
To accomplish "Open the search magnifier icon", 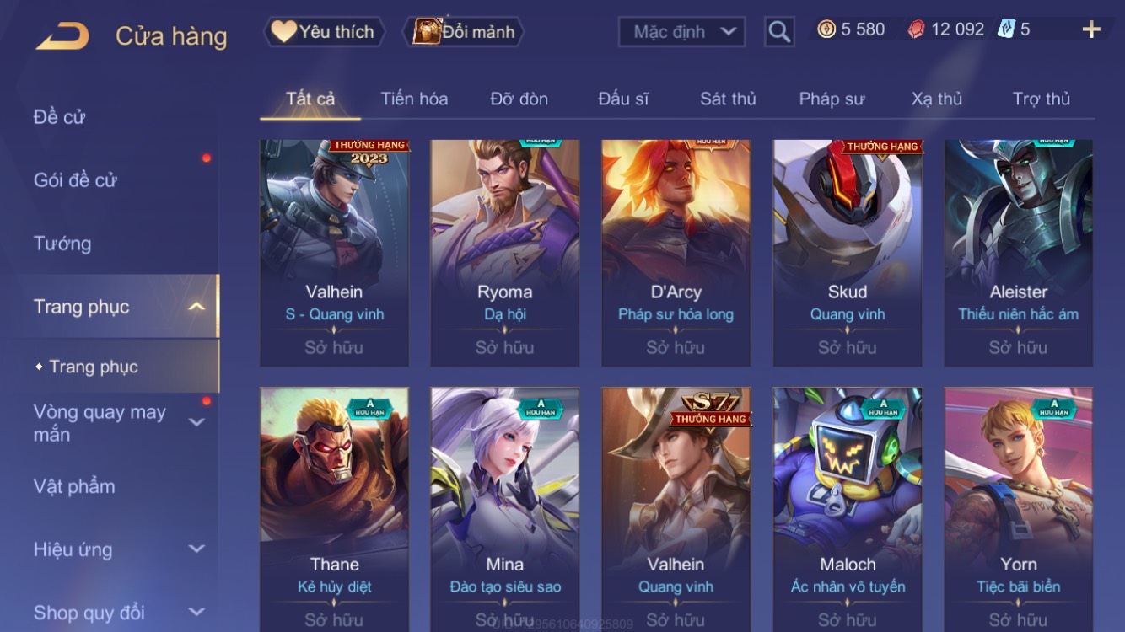I will 779,32.
